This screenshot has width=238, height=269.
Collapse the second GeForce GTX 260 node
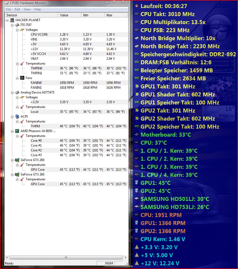tap(12, 175)
